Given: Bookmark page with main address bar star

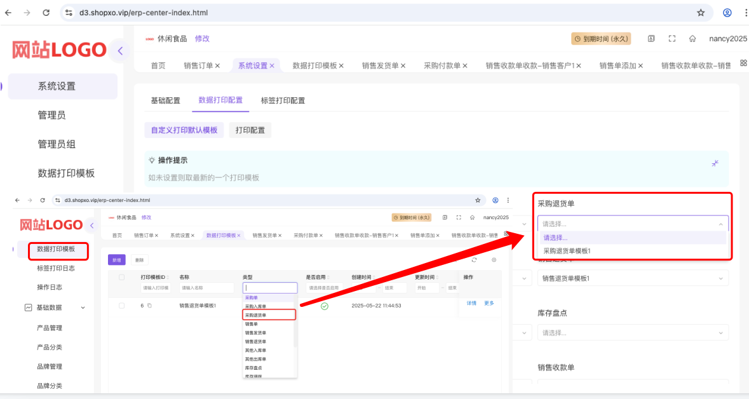Looking at the screenshot, I should tap(701, 13).
